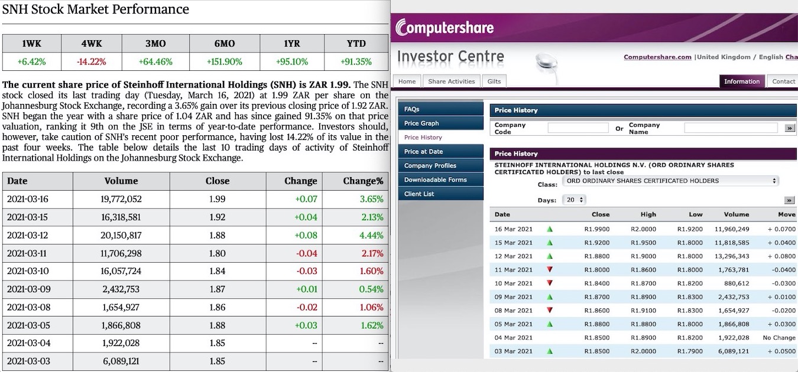Switch to the Share Activities tab
Image resolution: width=798 pixels, height=372 pixels.
click(x=451, y=81)
